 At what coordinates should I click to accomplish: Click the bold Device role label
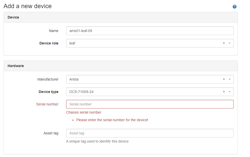[49, 43]
